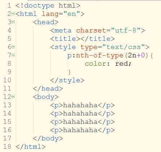This screenshot has height=152, width=161.
Task: Click line number 4 in the gutter
Action: click(x=9, y=30)
